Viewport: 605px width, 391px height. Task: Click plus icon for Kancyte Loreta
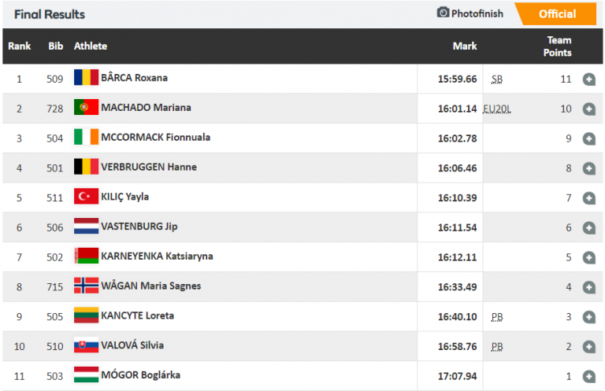(x=588, y=317)
